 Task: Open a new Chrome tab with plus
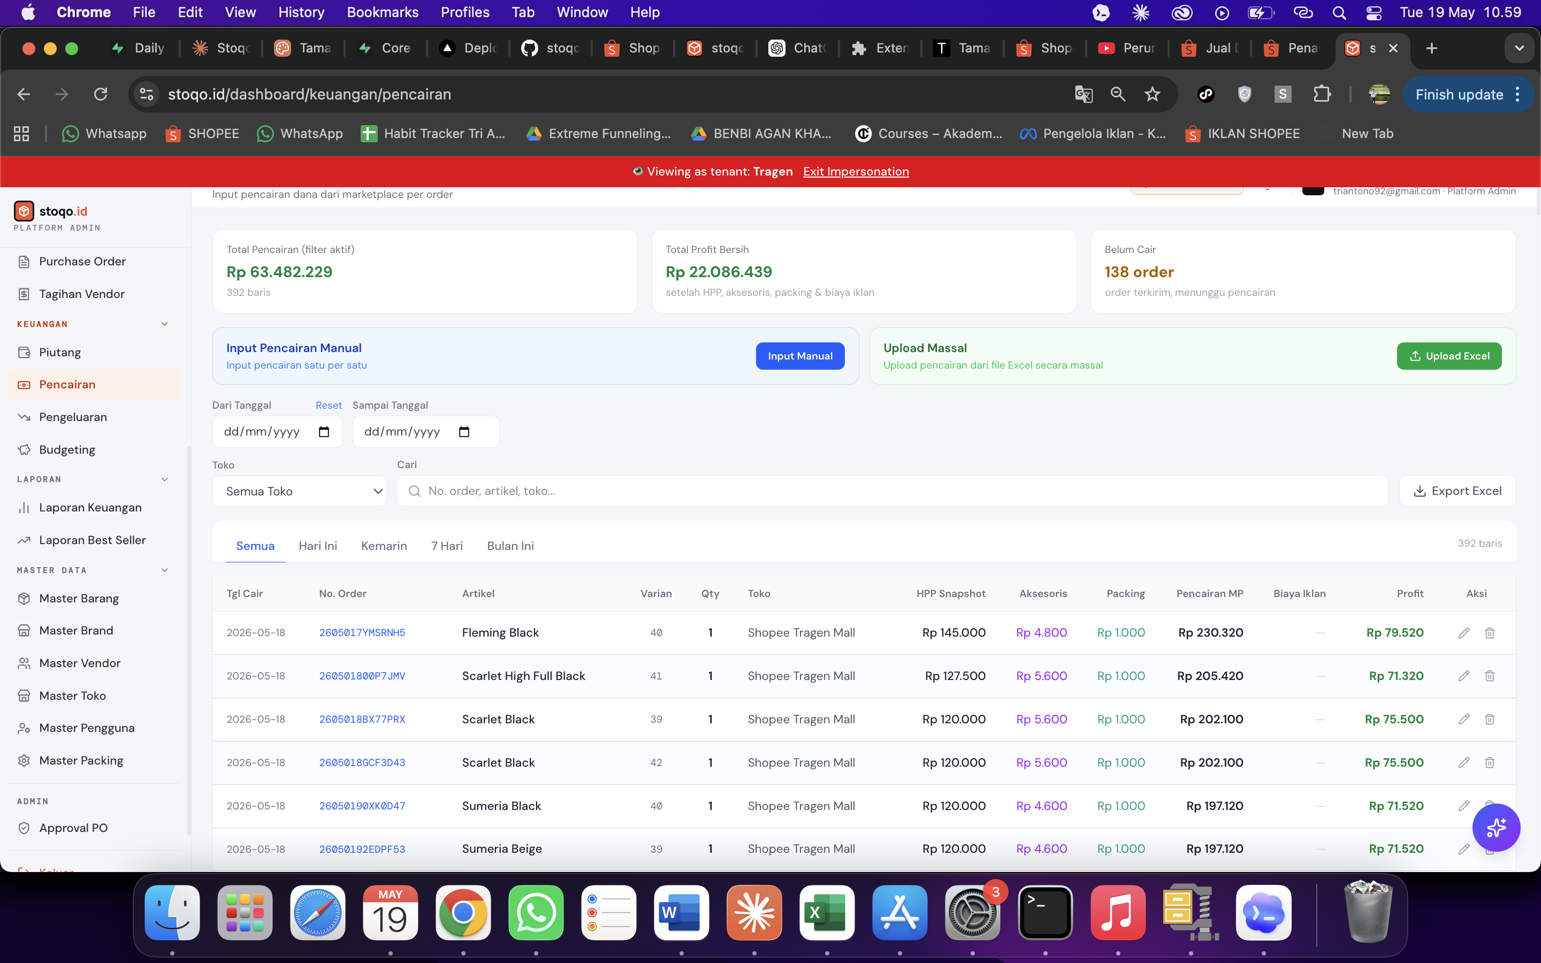coord(1431,48)
